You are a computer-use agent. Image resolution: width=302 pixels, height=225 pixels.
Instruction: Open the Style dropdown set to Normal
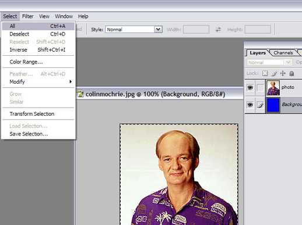(134, 30)
